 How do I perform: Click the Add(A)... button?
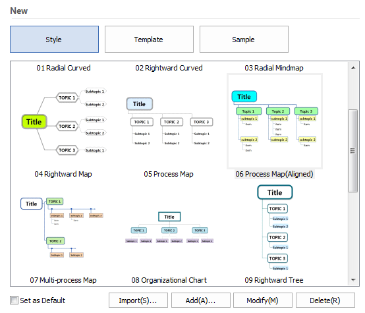tap(201, 300)
